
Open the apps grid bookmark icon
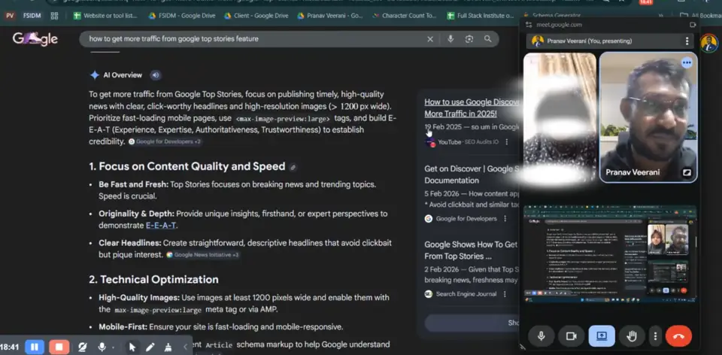pos(54,16)
